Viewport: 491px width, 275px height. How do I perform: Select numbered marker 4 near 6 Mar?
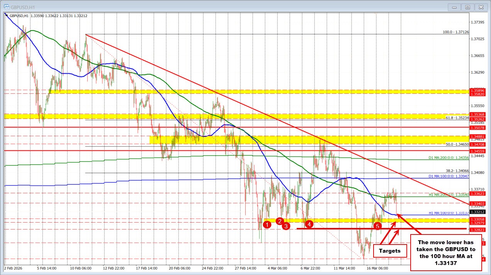(309, 224)
